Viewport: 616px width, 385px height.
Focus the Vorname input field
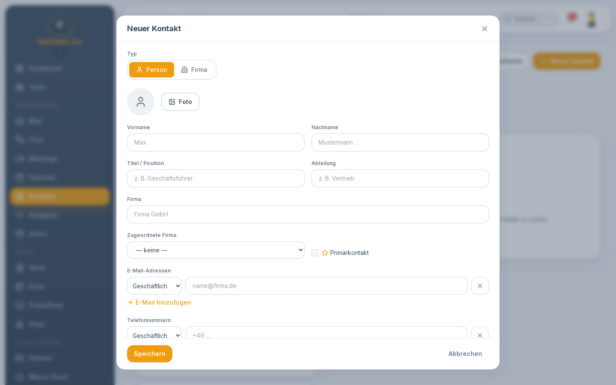pyautogui.click(x=216, y=142)
